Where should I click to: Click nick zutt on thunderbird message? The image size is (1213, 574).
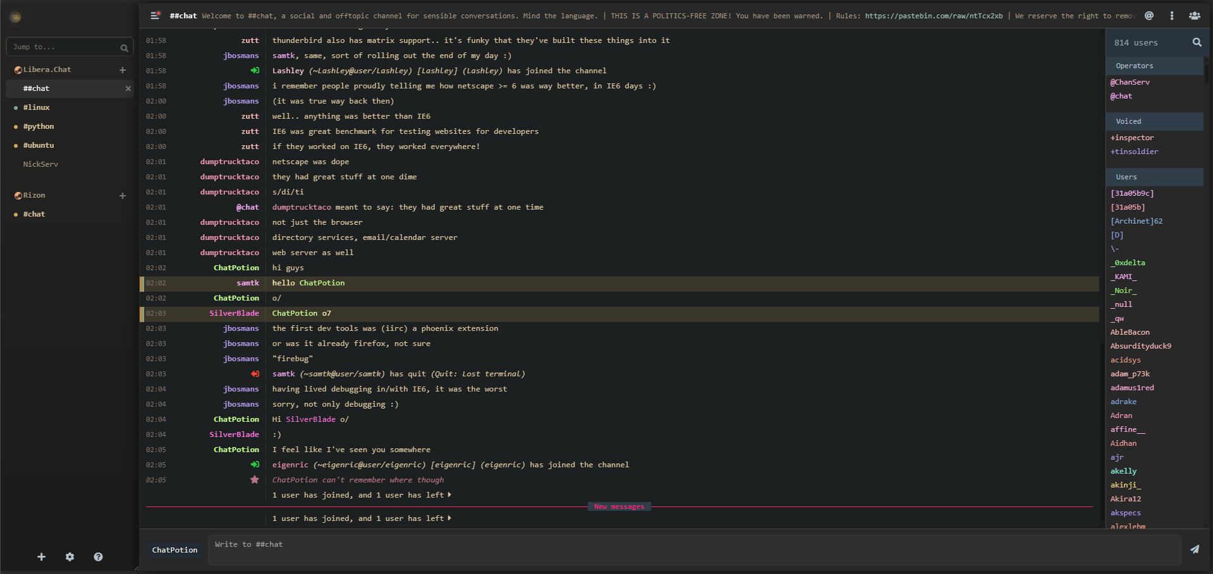point(250,40)
